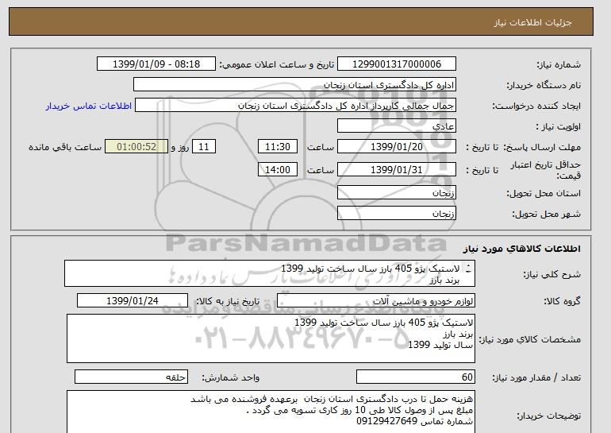The image size is (611, 433).
Task: Click the text ساعت باقی مانده
Action: click(x=65, y=147)
